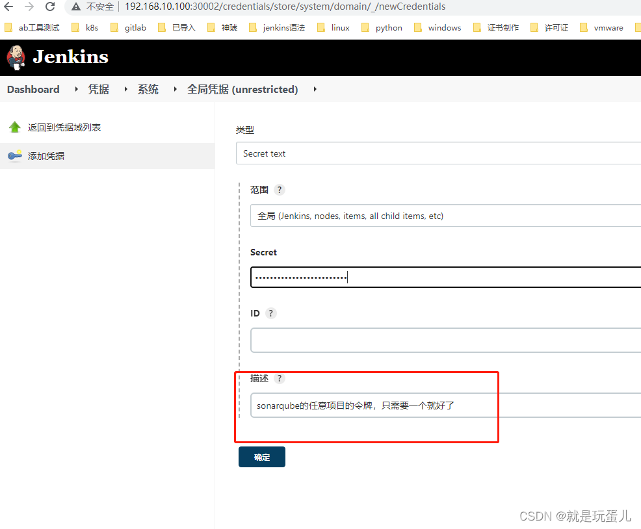Open the 许可证 bookmark folder
The image size is (641, 529).
(549, 27)
